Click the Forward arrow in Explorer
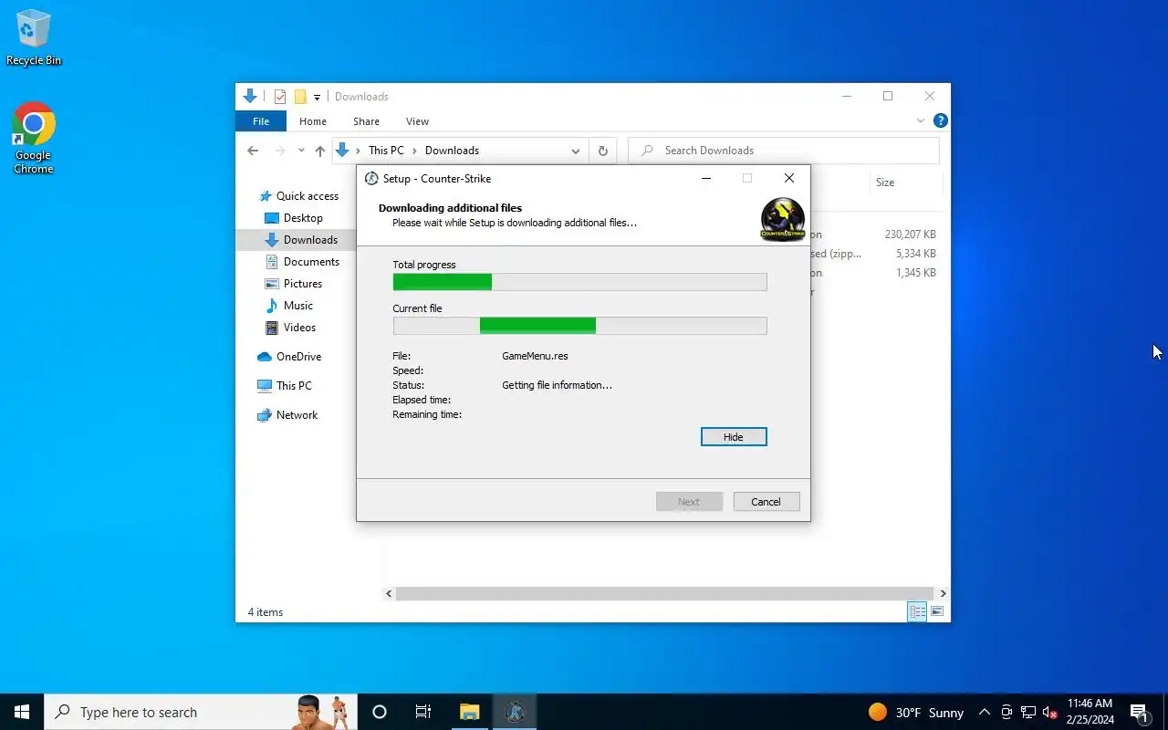 tap(280, 151)
